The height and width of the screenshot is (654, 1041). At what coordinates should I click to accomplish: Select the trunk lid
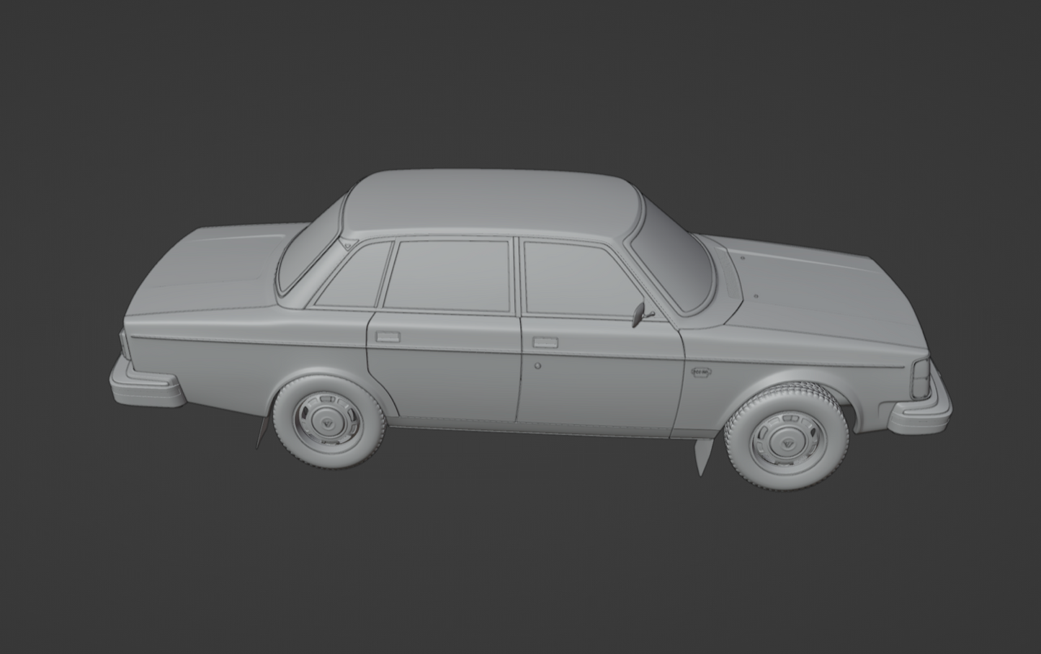[x=209, y=270]
